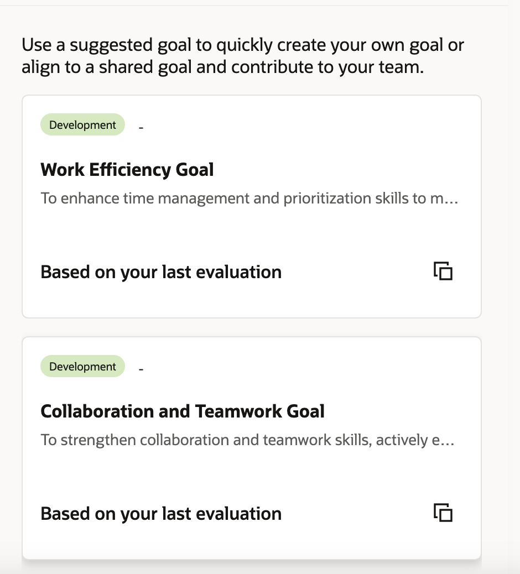Click the dash next to second Development badge
Viewport: 520px width, 574px height.
141,369
